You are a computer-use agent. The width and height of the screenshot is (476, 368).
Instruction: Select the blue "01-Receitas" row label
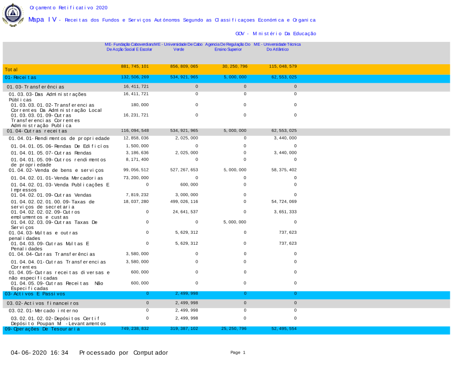[20, 77]
